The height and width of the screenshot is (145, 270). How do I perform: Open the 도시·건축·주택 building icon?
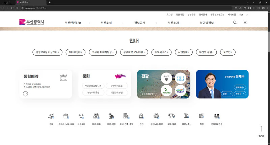[126, 116]
